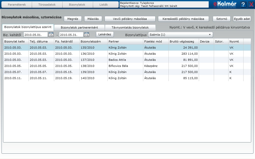Click Kereskedői példány másolása button
This screenshot has width=255, height=159.
point(183,19)
